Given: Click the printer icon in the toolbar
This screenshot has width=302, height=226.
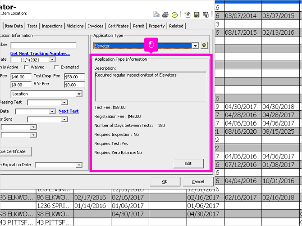Looking at the screenshot, I should pyautogui.click(x=165, y=14).
